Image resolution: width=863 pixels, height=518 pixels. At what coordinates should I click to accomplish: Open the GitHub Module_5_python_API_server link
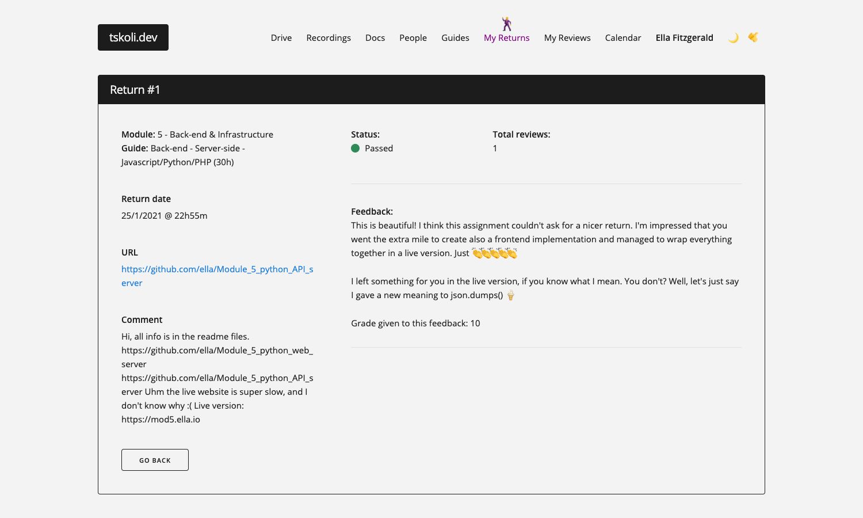click(x=217, y=269)
